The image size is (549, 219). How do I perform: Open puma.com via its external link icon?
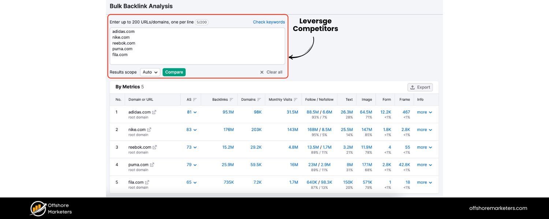[x=152, y=164]
